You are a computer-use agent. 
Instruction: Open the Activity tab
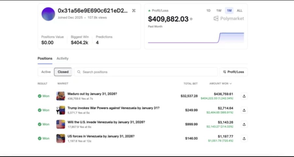[62, 59]
